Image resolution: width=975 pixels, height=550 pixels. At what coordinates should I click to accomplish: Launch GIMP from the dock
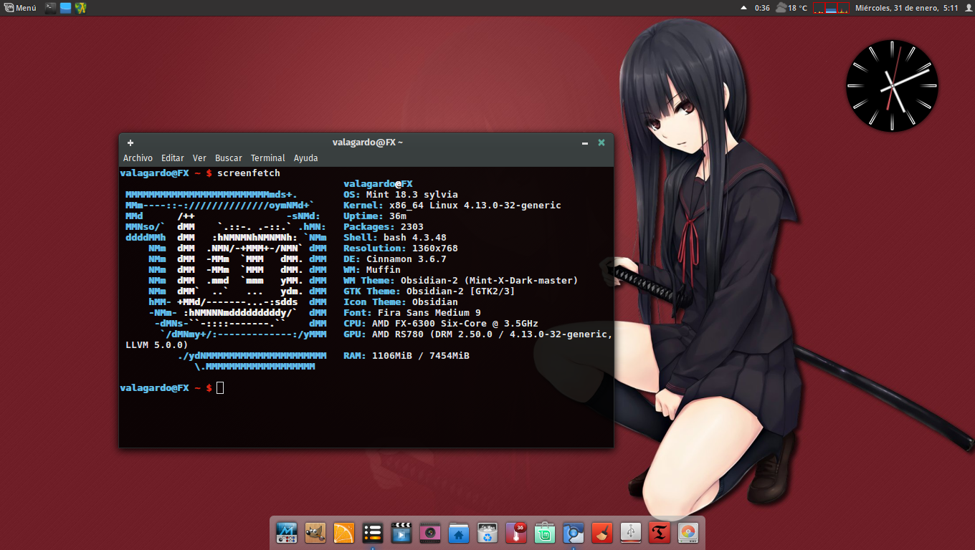[x=315, y=533]
